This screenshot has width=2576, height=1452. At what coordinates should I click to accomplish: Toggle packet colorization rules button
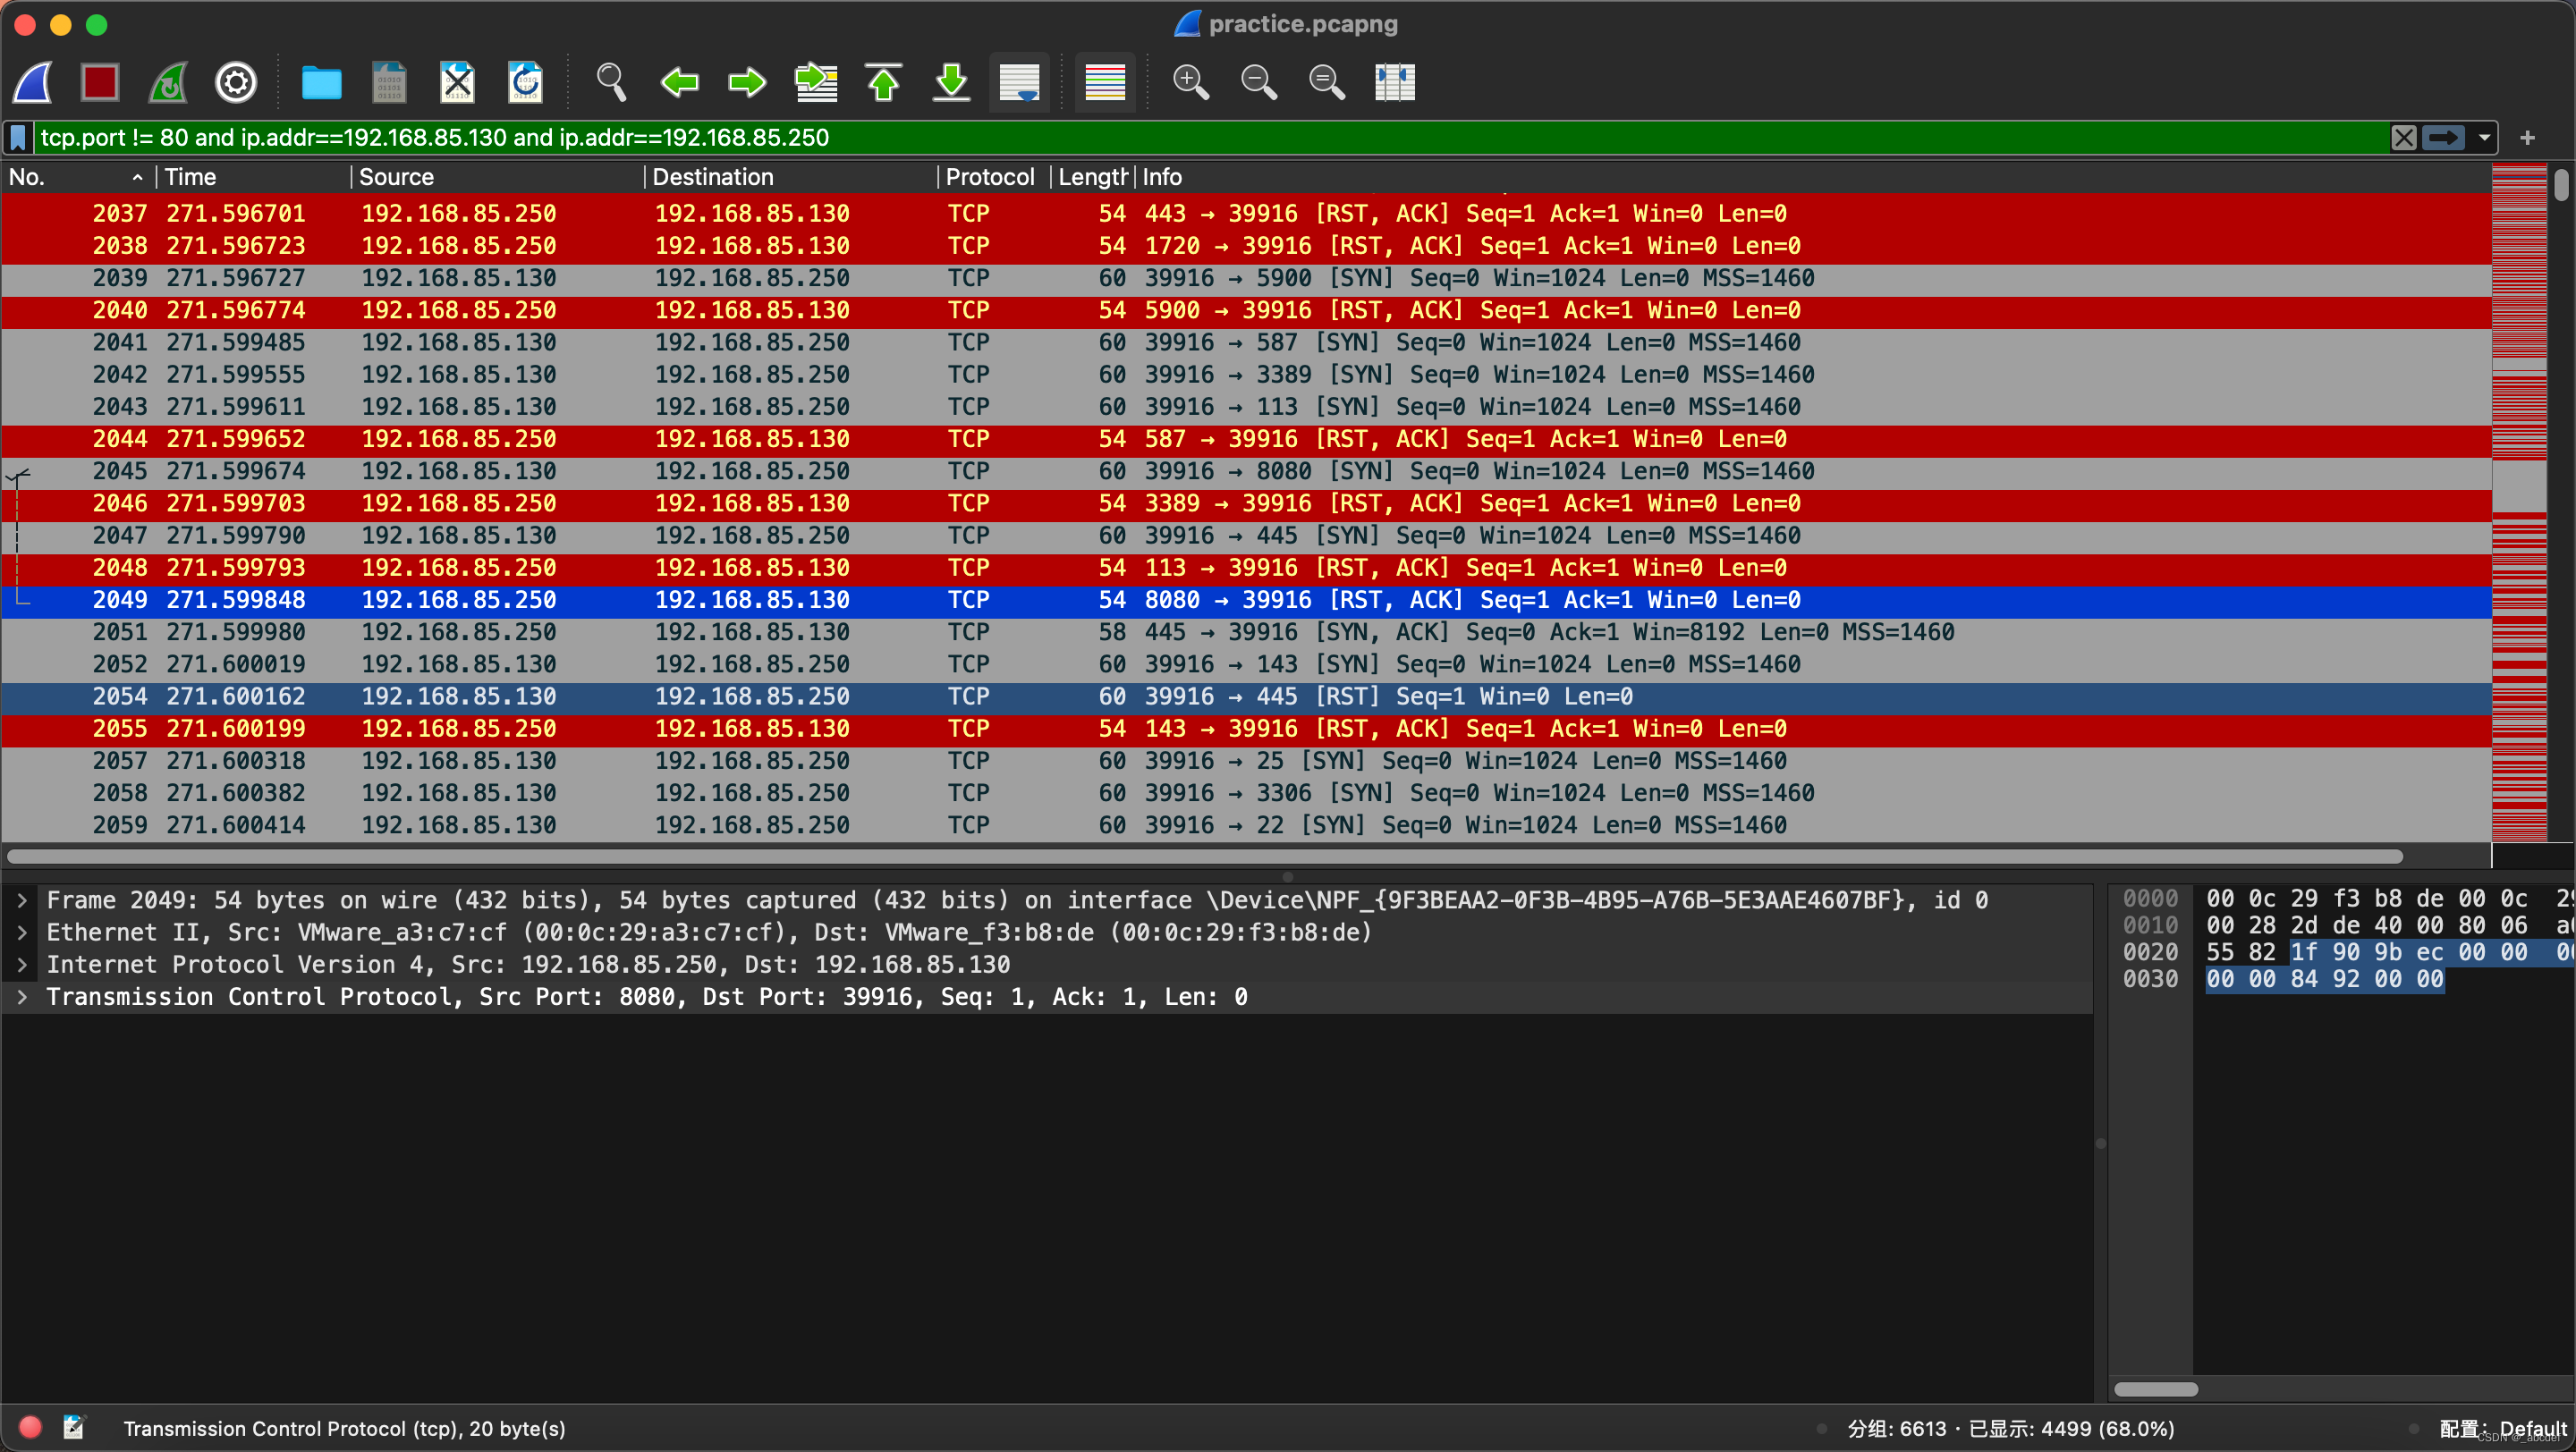[x=1105, y=82]
